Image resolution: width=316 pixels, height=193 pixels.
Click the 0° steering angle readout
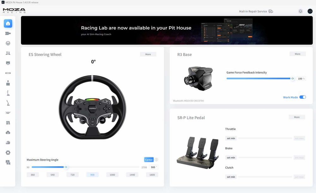click(93, 62)
